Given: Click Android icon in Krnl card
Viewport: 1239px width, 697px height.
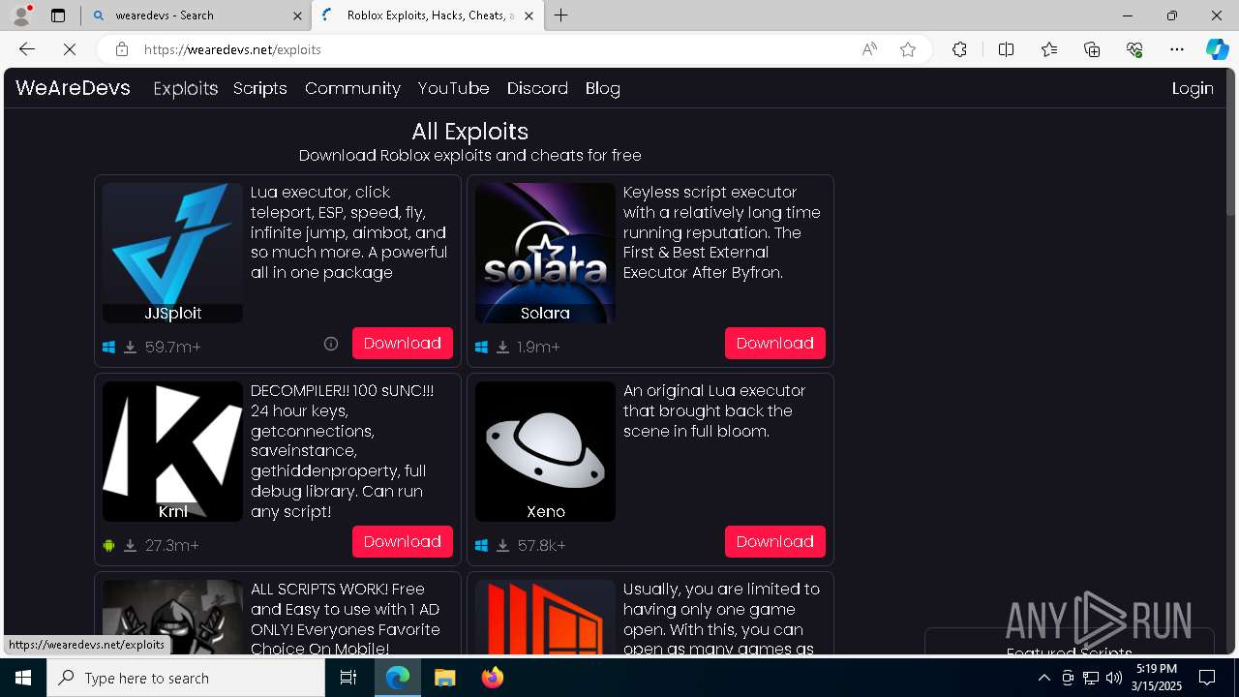Looking at the screenshot, I should (108, 546).
